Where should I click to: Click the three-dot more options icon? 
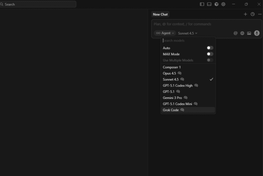pos(259,14)
